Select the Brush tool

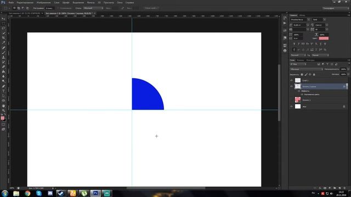pos(3,53)
